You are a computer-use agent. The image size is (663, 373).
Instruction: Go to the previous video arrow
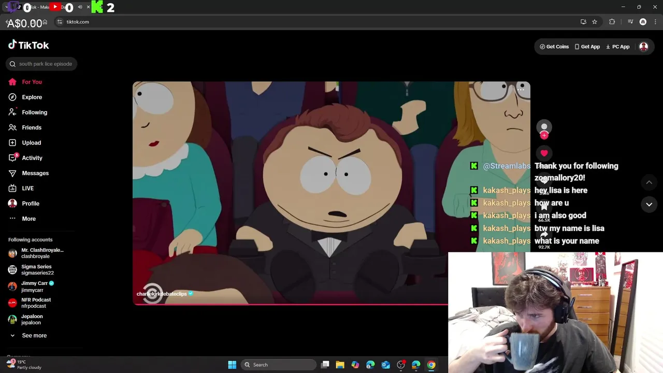click(x=649, y=182)
